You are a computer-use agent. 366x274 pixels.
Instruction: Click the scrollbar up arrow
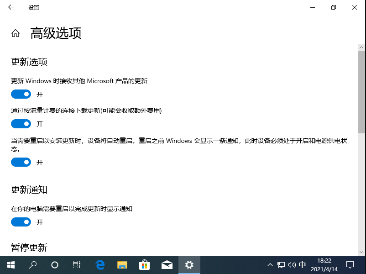(x=361, y=47)
